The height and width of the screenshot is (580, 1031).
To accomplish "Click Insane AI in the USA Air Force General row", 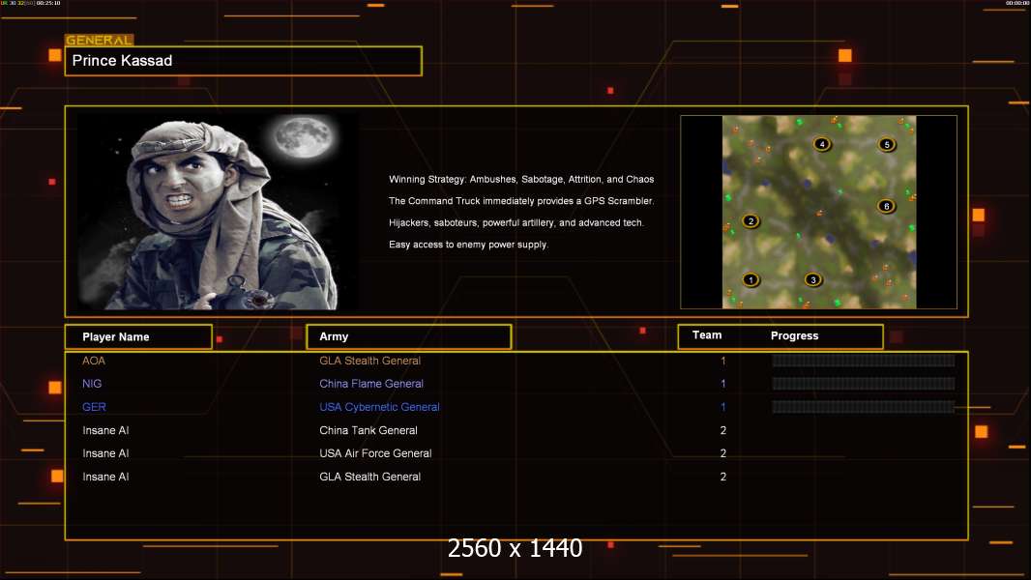I will click(105, 453).
